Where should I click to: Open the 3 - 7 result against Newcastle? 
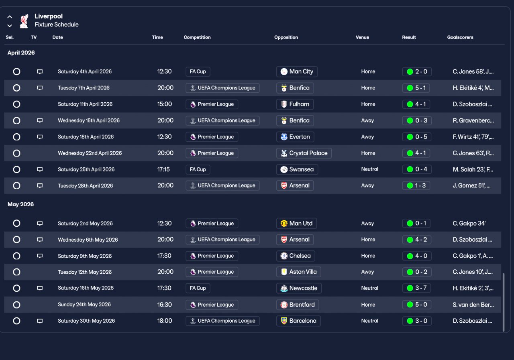[417, 288]
